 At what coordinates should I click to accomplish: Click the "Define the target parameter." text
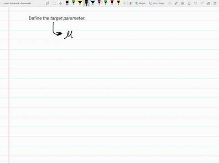click(x=57, y=18)
